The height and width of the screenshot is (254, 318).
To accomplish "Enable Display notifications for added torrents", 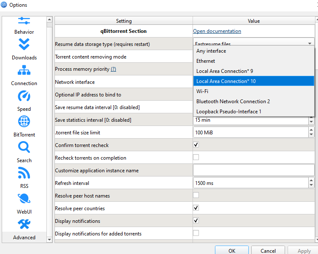I will tap(196, 233).
